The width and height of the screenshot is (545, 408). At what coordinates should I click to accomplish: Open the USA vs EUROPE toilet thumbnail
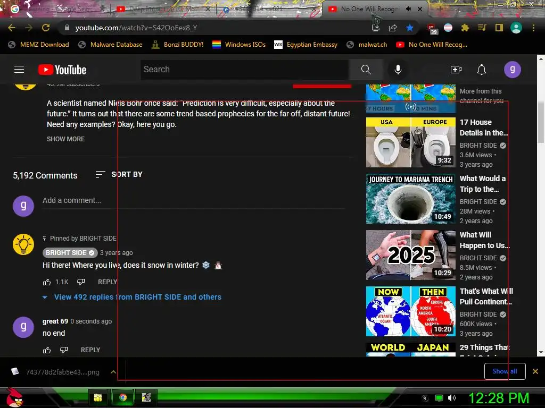coord(411,142)
